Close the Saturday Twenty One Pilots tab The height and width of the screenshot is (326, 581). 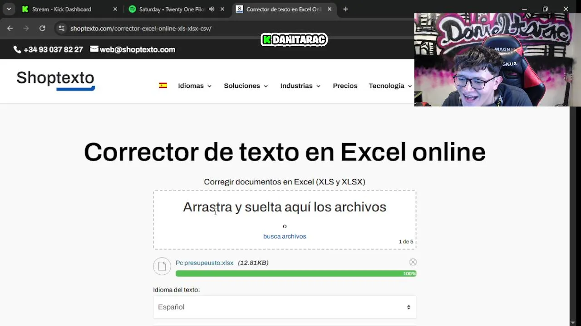(x=222, y=9)
